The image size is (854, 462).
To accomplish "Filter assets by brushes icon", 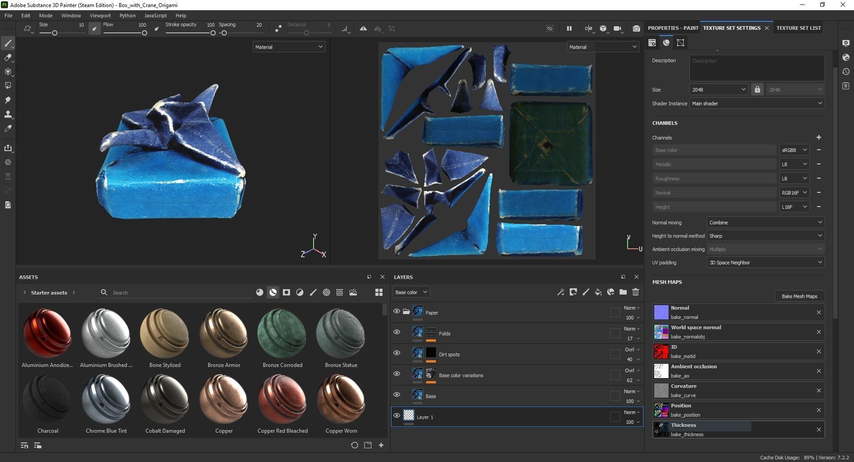I will 313,292.
